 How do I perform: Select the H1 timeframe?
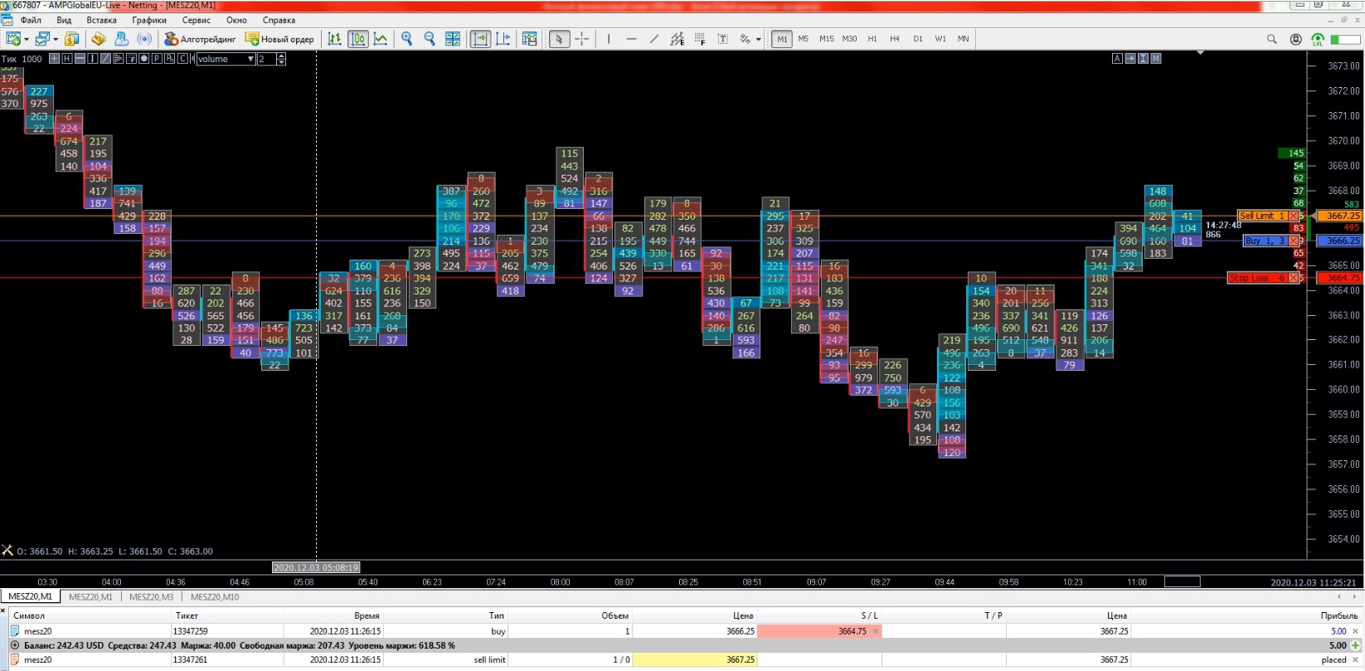pyautogui.click(x=872, y=39)
